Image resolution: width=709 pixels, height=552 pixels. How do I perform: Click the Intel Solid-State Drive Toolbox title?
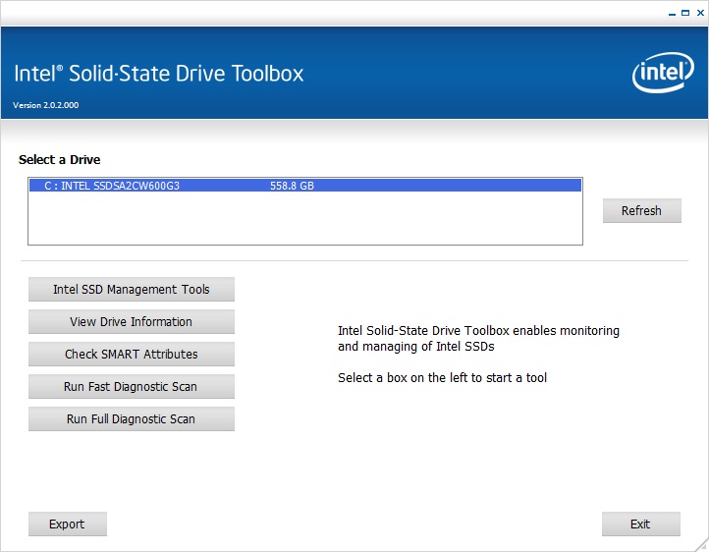159,75
